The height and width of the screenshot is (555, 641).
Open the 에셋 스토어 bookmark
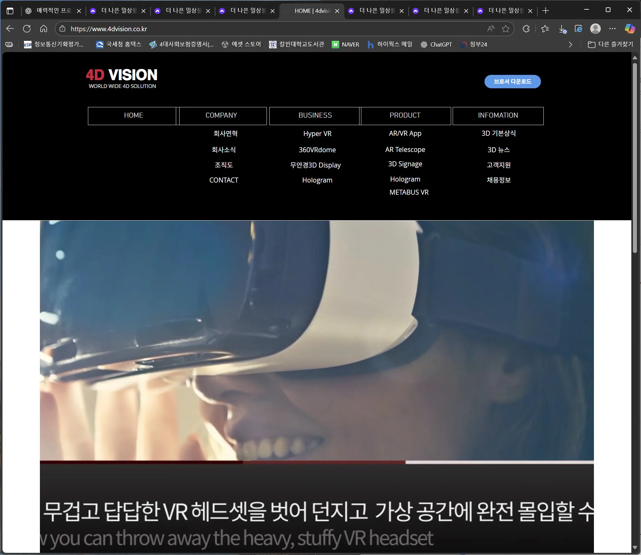[241, 44]
